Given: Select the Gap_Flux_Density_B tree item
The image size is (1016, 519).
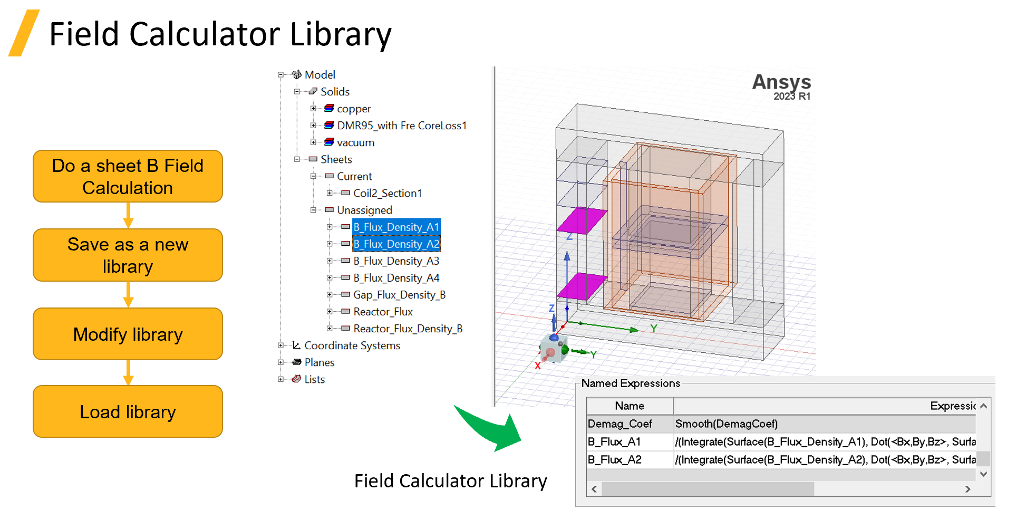Looking at the screenshot, I should pos(400,295).
